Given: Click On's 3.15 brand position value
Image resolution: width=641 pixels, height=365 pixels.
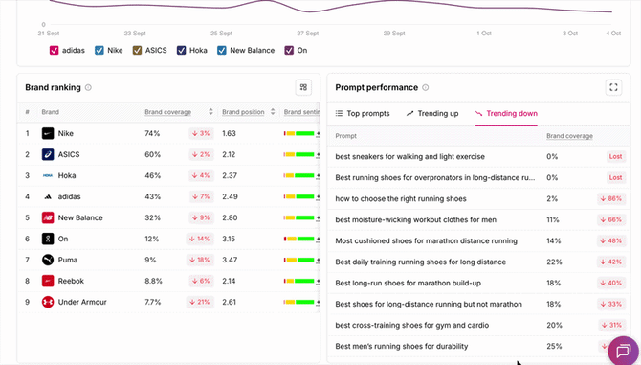Looking at the screenshot, I should [229, 239].
